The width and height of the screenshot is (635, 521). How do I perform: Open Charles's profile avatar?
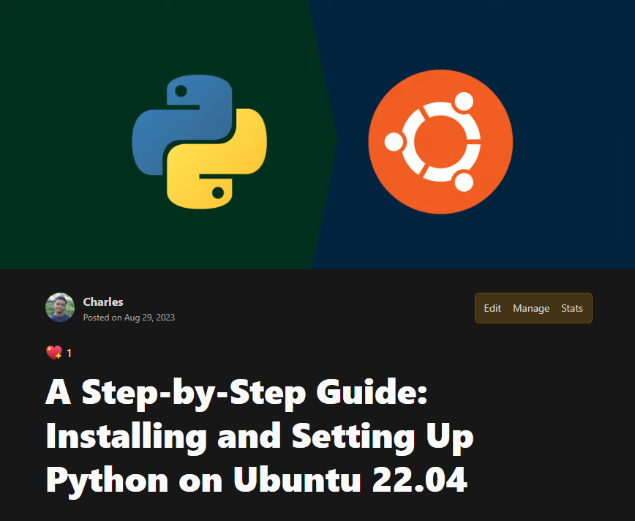point(60,307)
